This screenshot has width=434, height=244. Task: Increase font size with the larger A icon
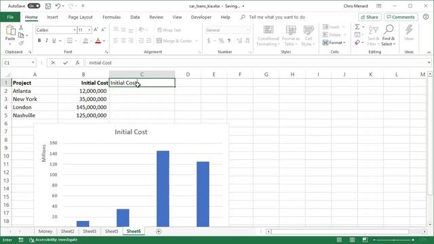pos(96,30)
